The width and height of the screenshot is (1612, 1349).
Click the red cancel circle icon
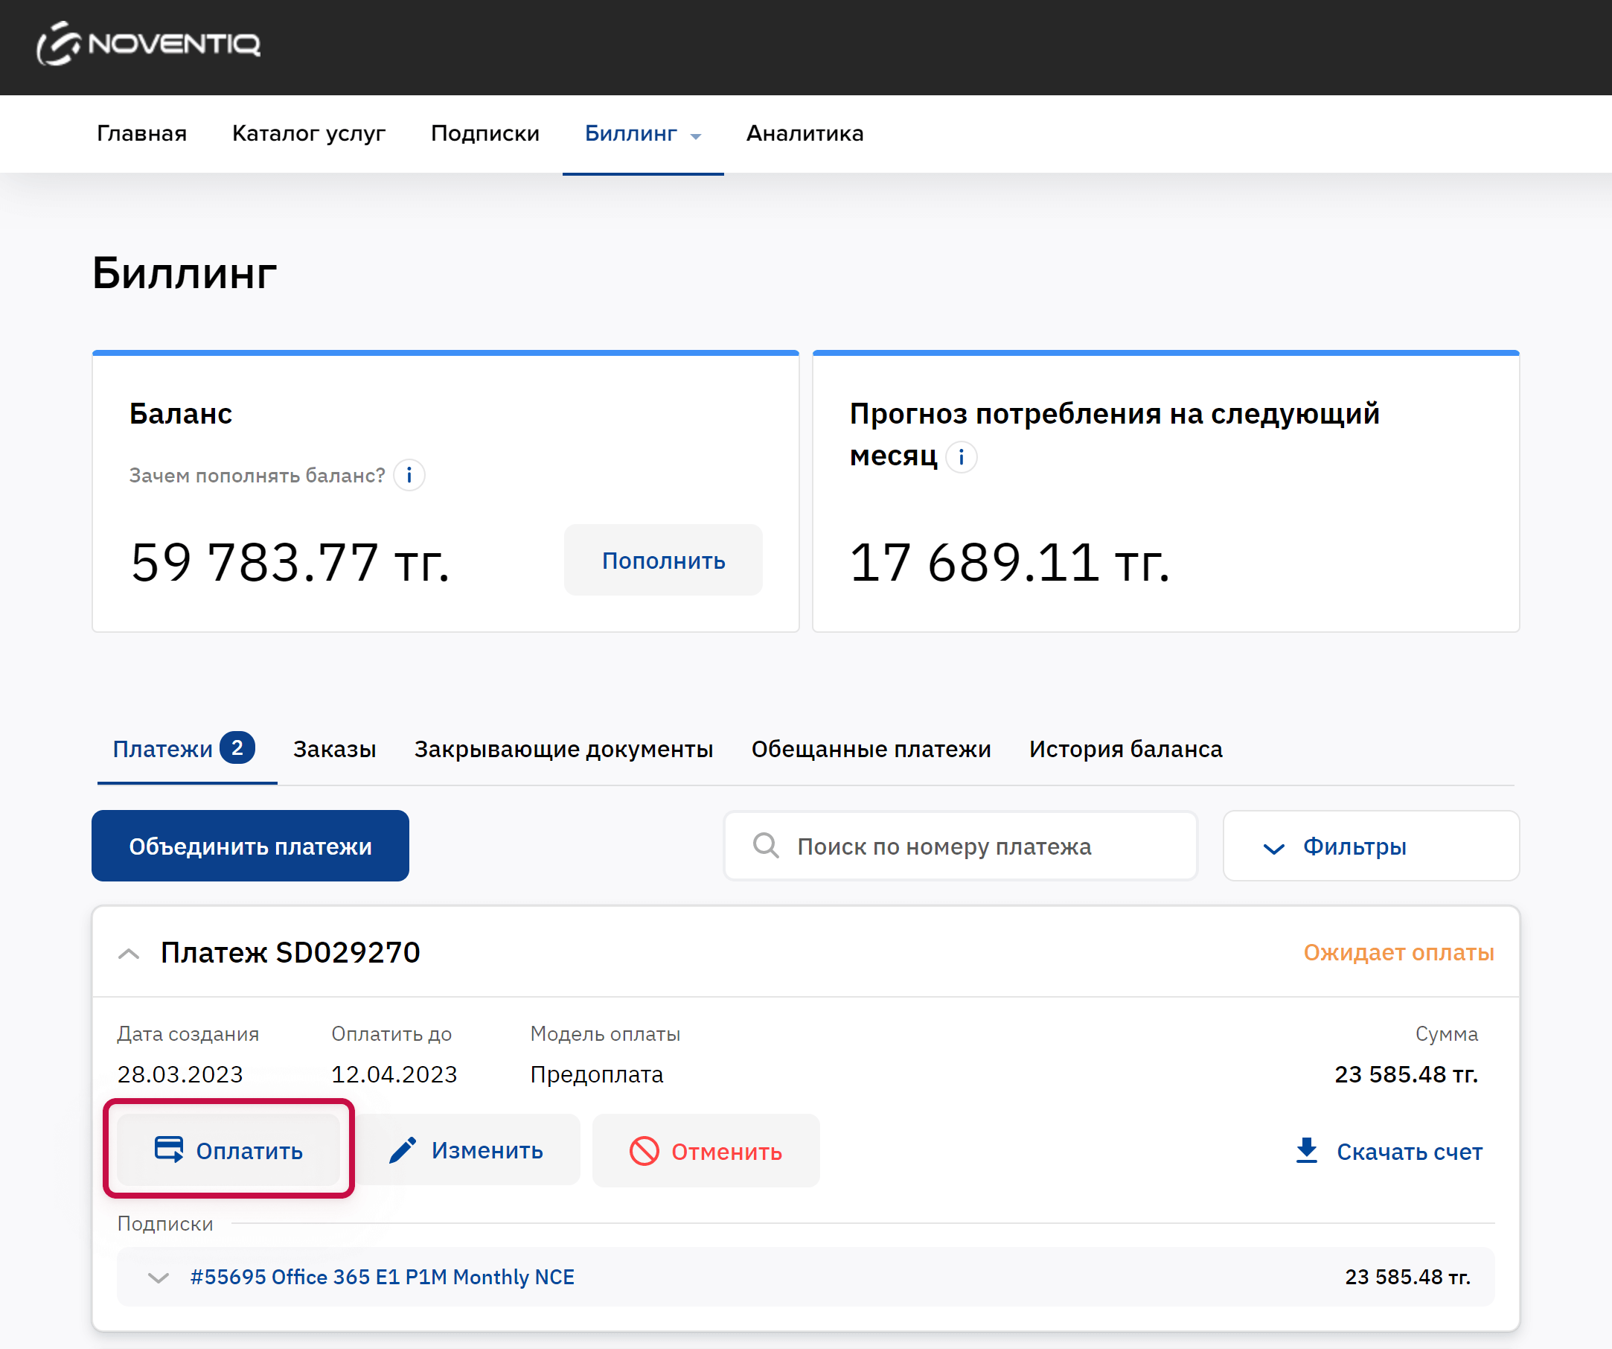point(644,1151)
